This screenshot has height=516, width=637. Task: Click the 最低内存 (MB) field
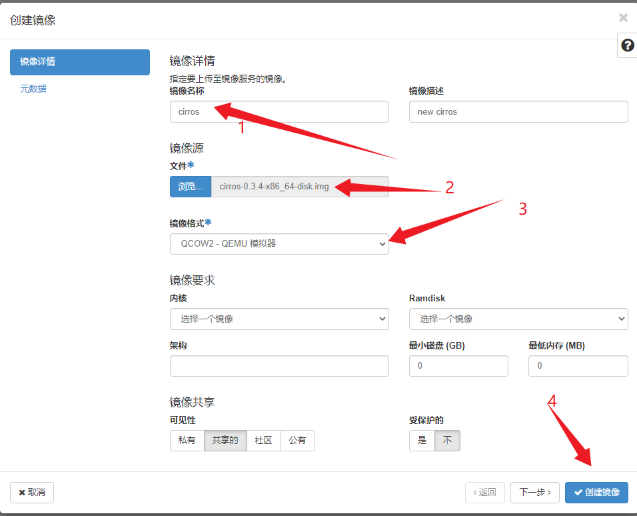pos(578,366)
